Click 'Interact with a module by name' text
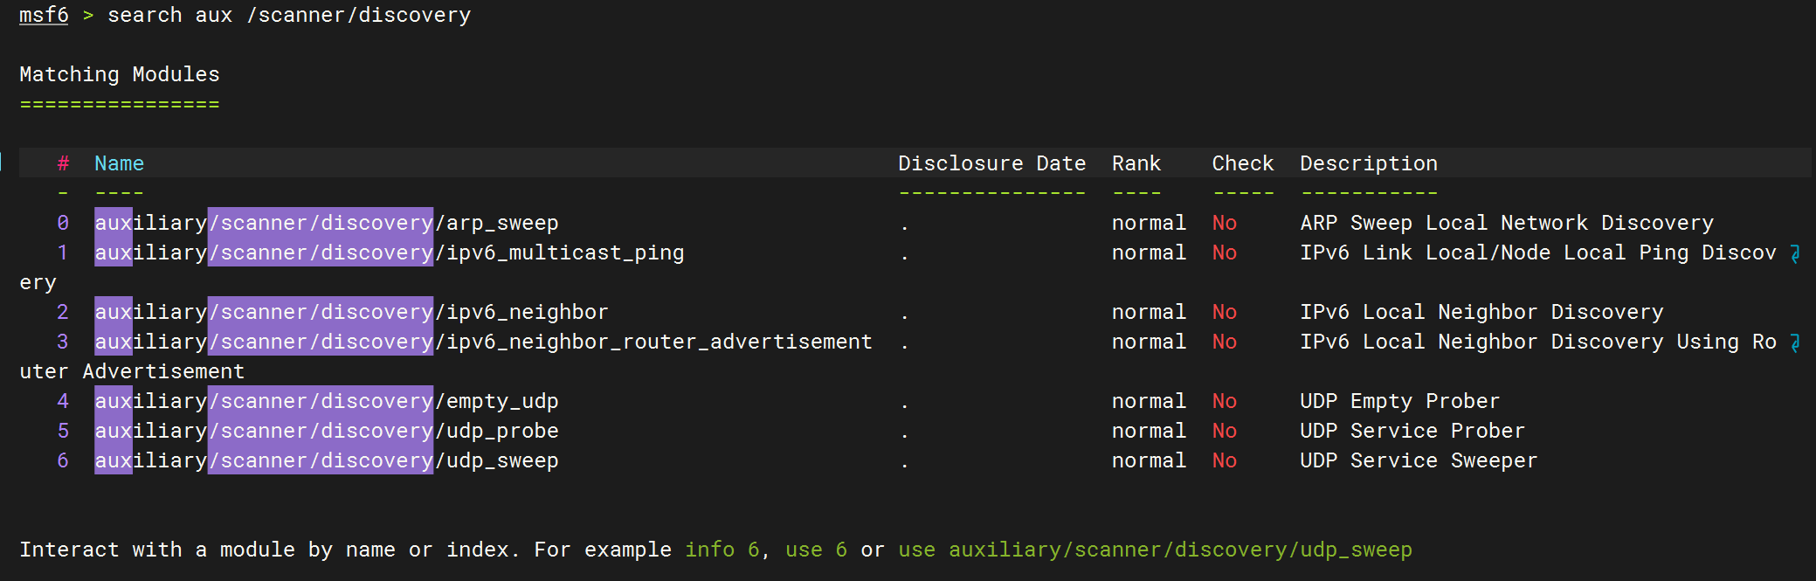 click(208, 550)
